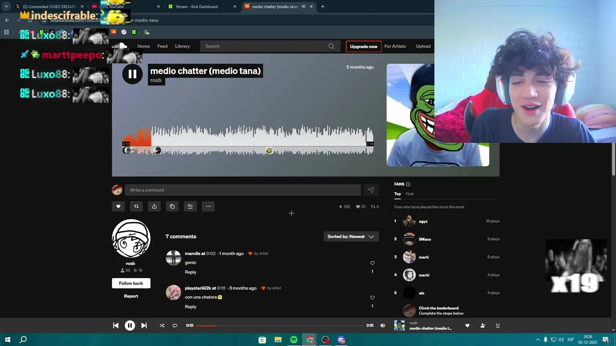Click the Report link under rosb
Screen dimensions: 616x346
pos(131,297)
